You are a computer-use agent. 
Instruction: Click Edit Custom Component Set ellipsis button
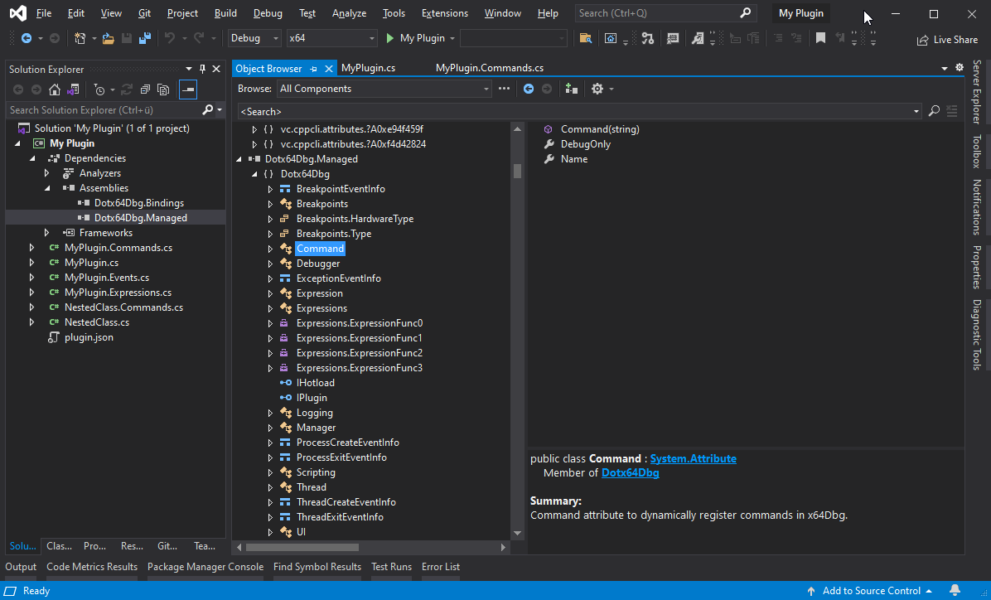tap(504, 89)
